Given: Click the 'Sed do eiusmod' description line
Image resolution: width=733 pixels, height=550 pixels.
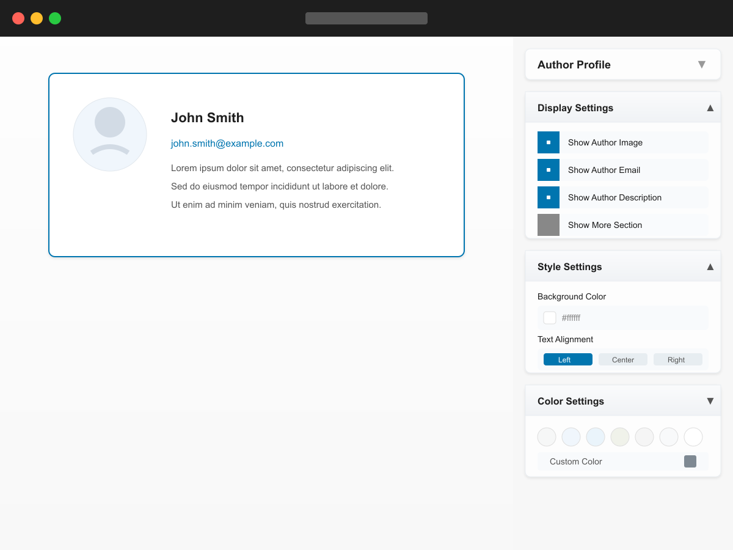Looking at the screenshot, I should pos(280,186).
